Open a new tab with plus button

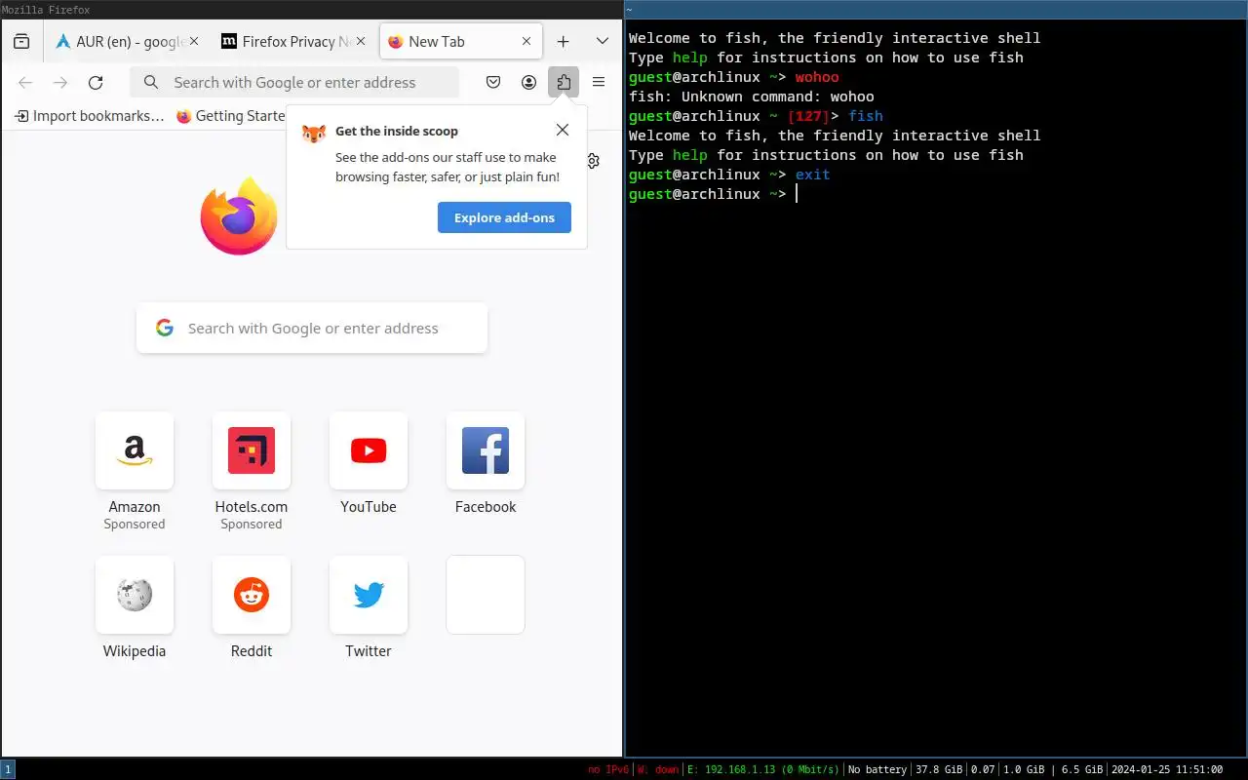pyautogui.click(x=563, y=42)
